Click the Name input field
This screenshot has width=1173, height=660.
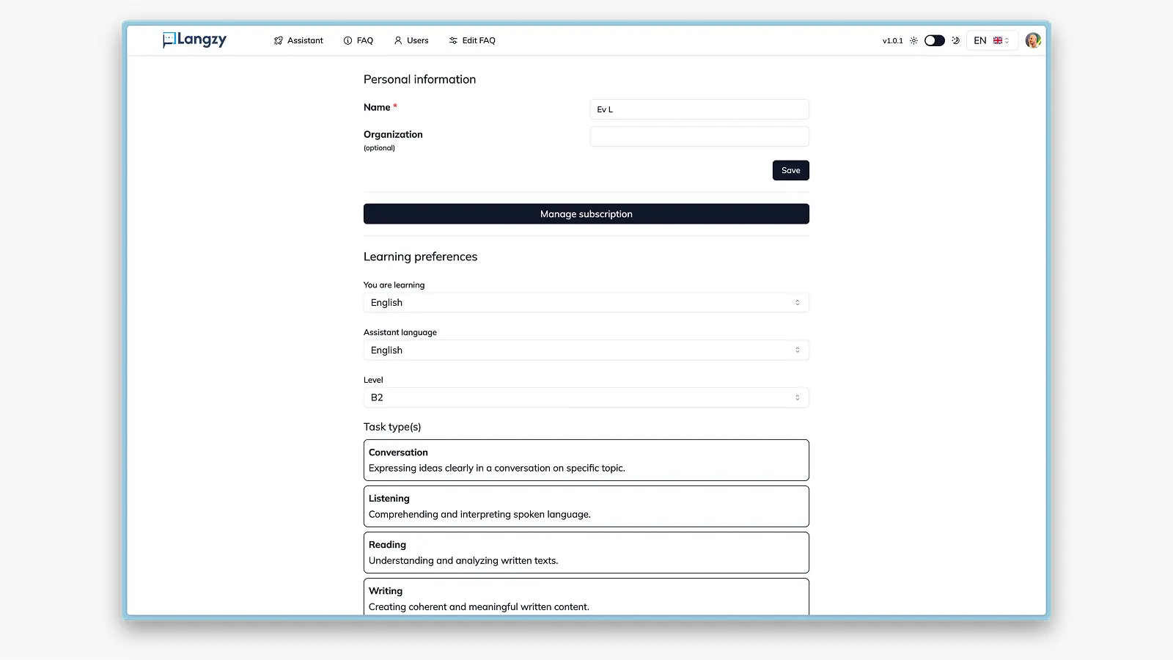point(699,109)
